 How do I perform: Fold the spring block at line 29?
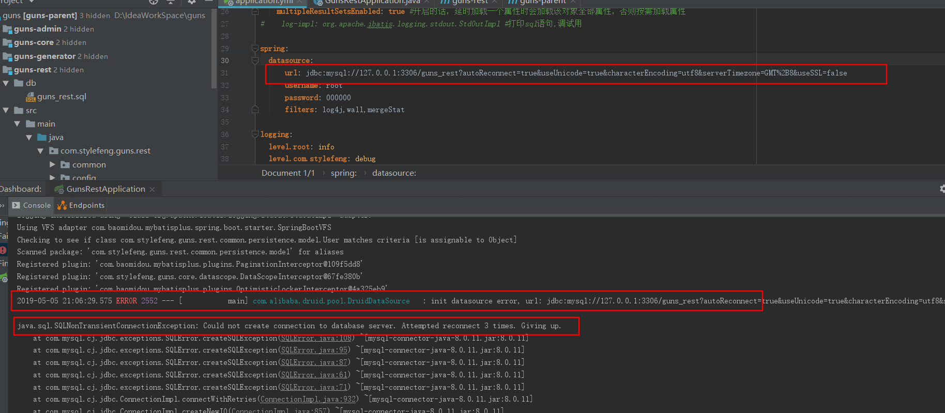255,49
